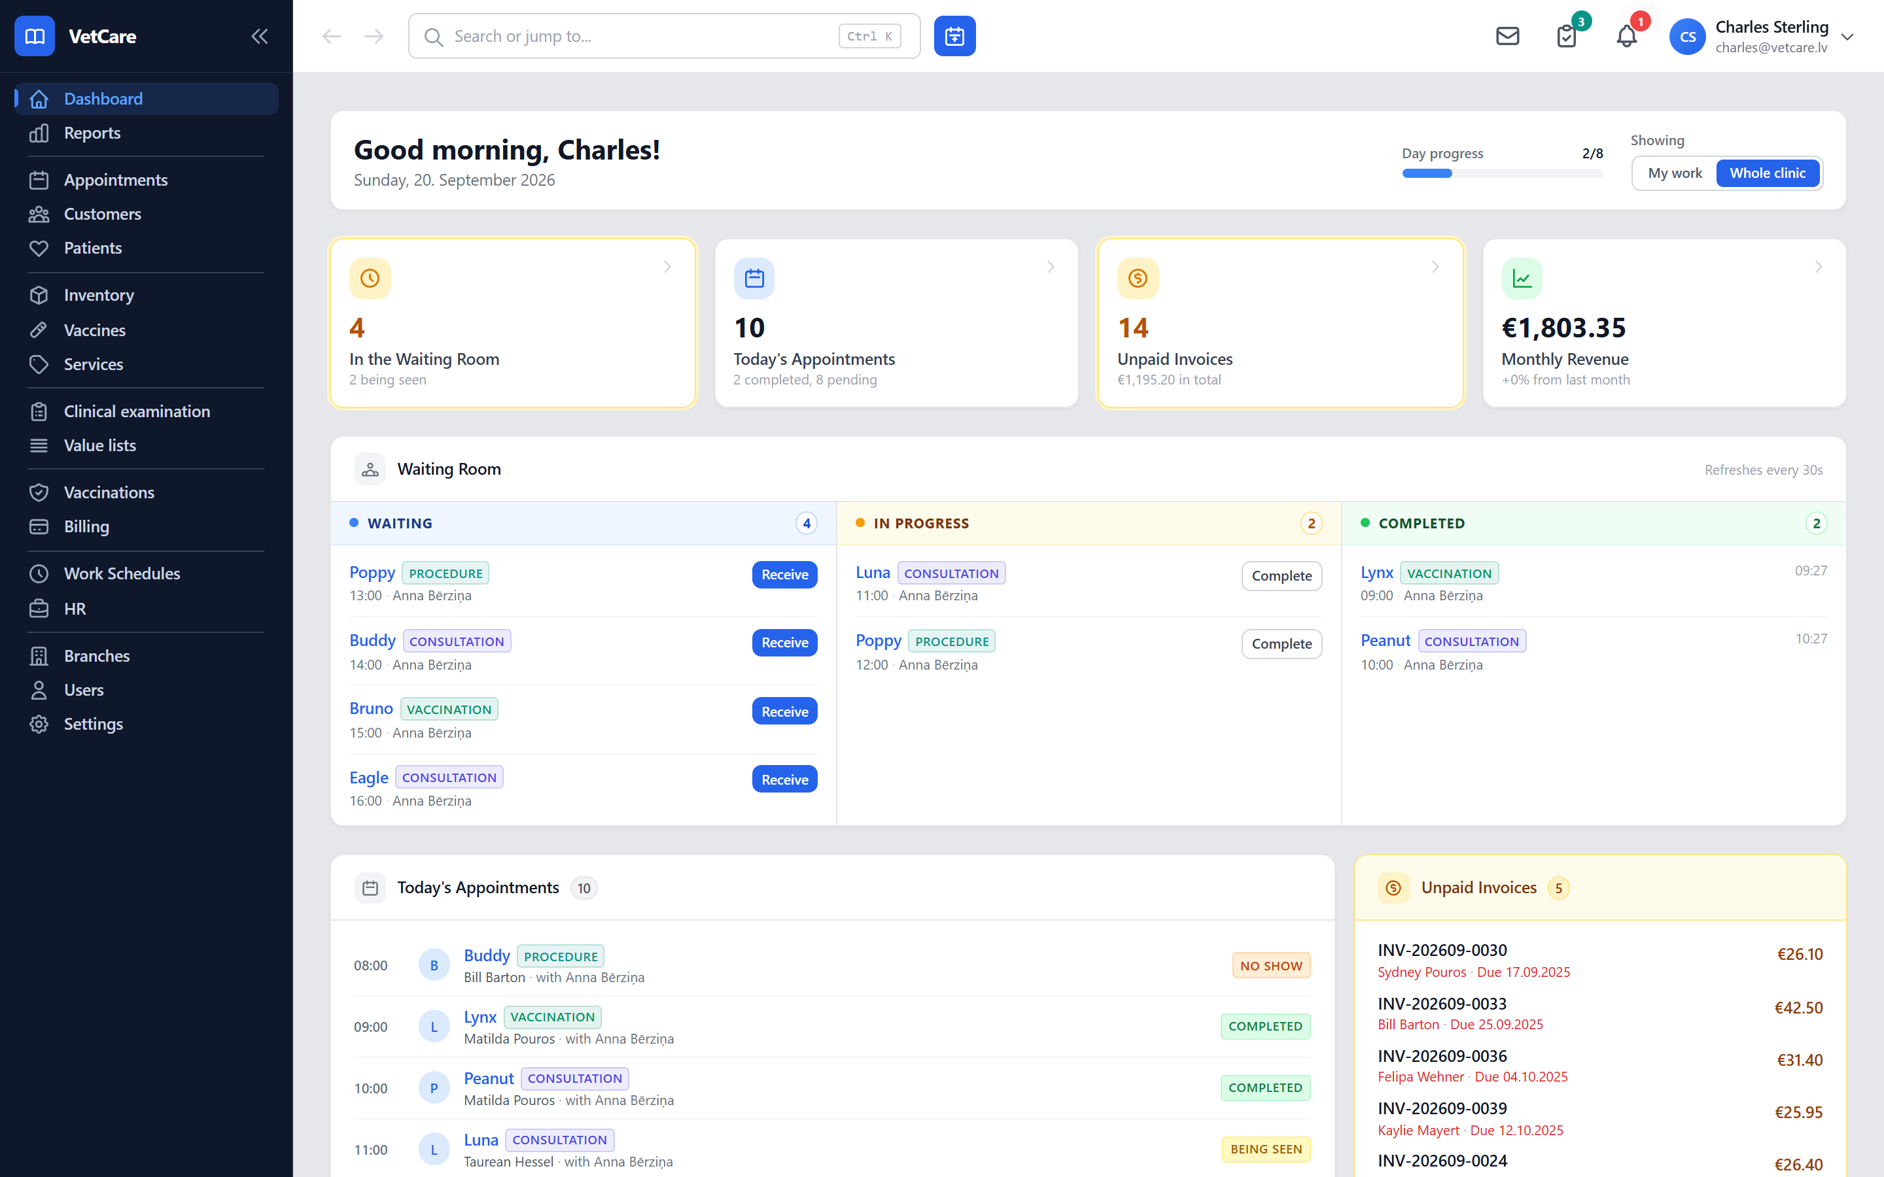This screenshot has height=1177, width=1884.
Task: Click the Reports bar chart icon
Action: (x=39, y=133)
